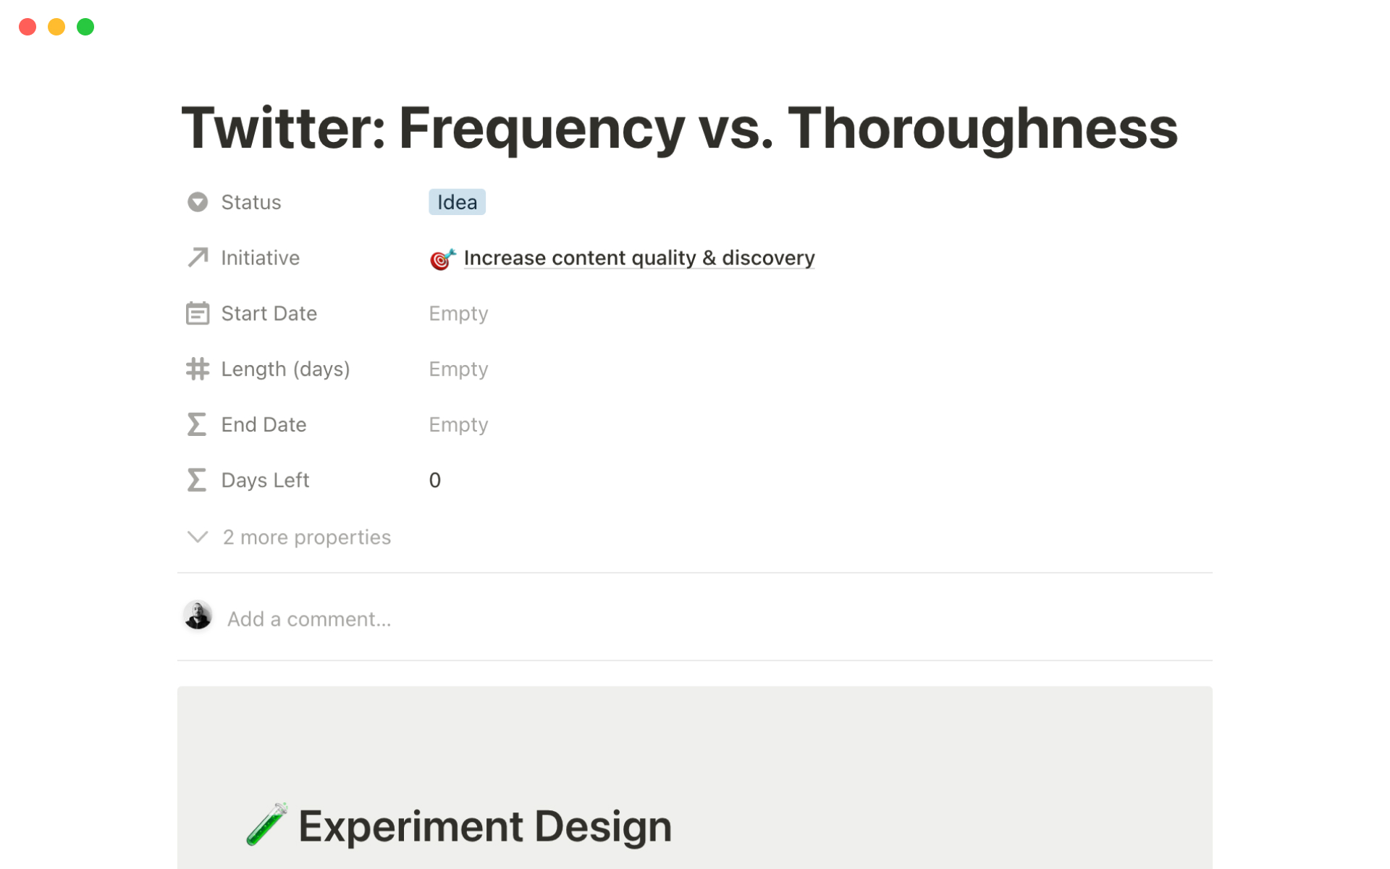The height and width of the screenshot is (869, 1390).
Task: Click the page title Twitter: Frequency vs. Thoroughness
Action: 679,128
